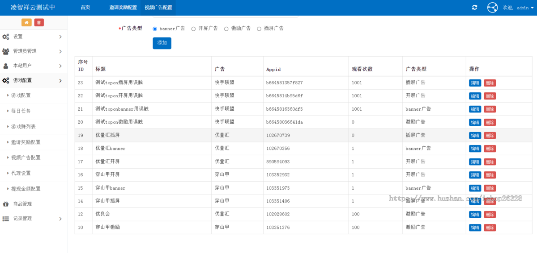This screenshot has height=253, width=537.
Task: Delete row 15 穿山甲banner
Action: pos(490,188)
